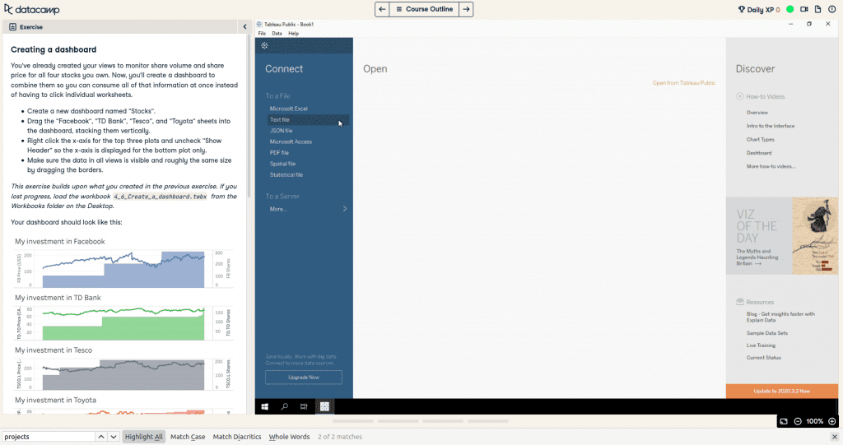Click Update to 2020.3.2 Now banner
The width and height of the screenshot is (843, 445).
coord(782,392)
